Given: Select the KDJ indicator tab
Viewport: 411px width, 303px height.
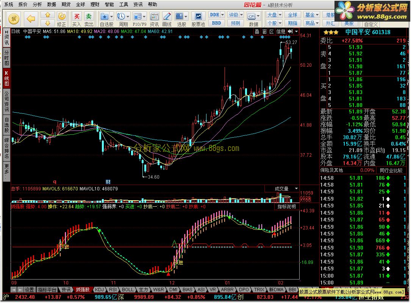Looking at the screenshot, I should 100,290.
